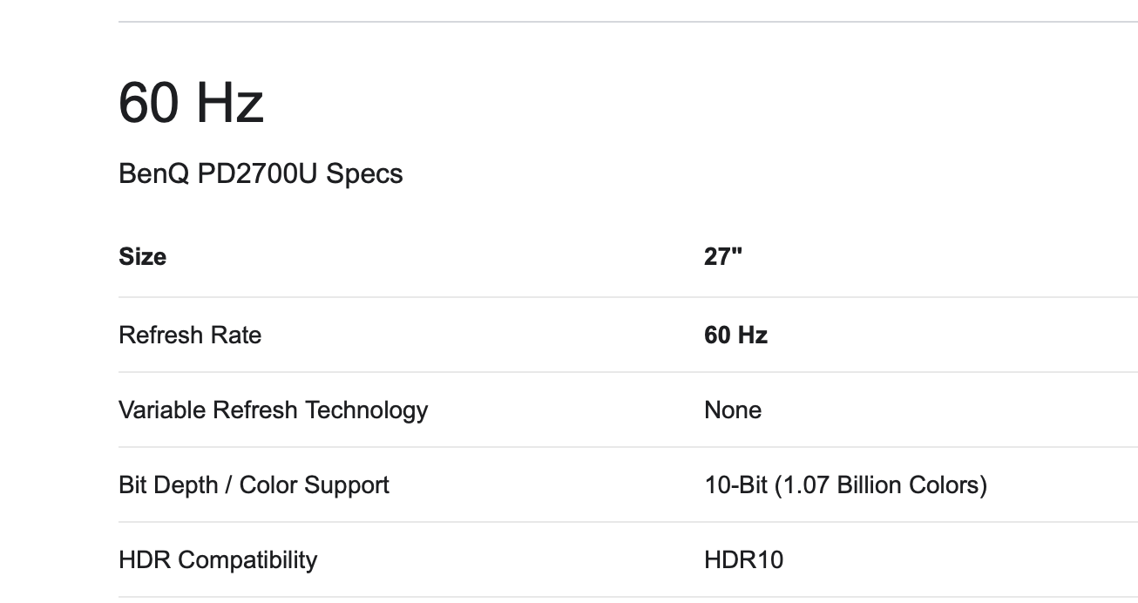The width and height of the screenshot is (1138, 603).
Task: Select the HDR Compatibility label
Action: click(x=218, y=559)
